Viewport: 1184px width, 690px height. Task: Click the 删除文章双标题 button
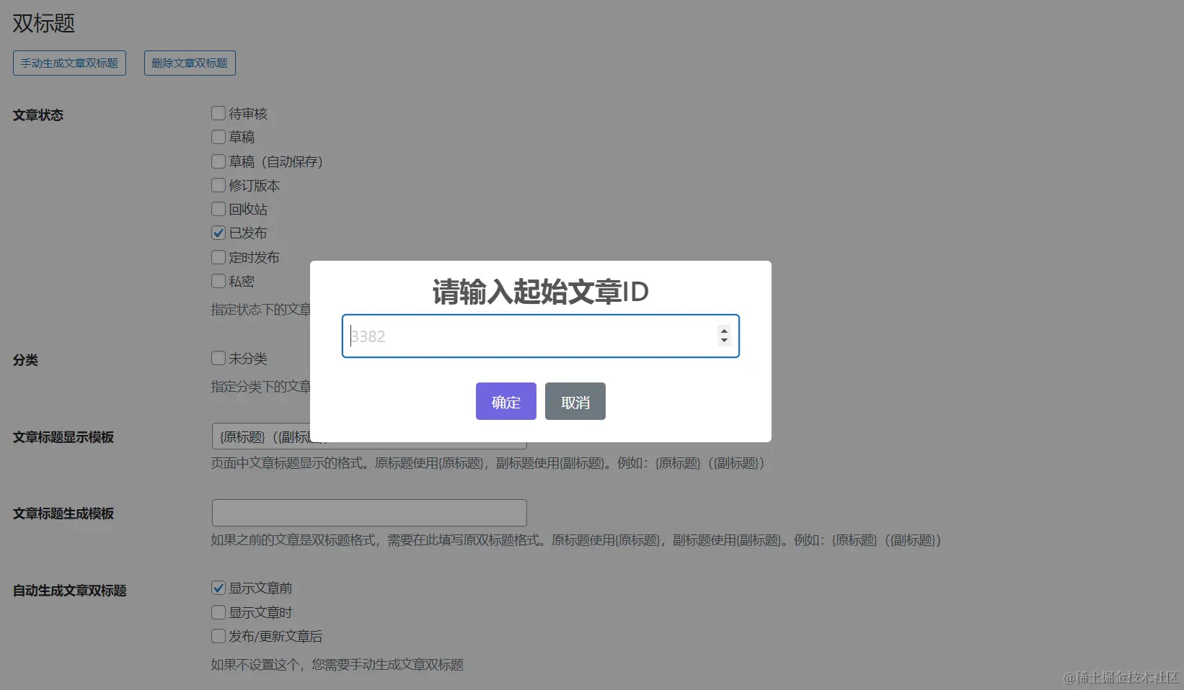coord(190,63)
